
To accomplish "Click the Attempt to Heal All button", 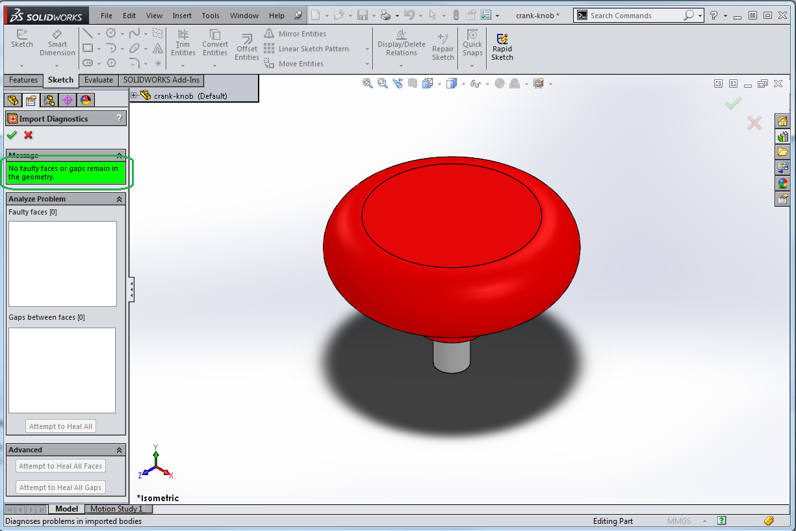I will pos(61,426).
